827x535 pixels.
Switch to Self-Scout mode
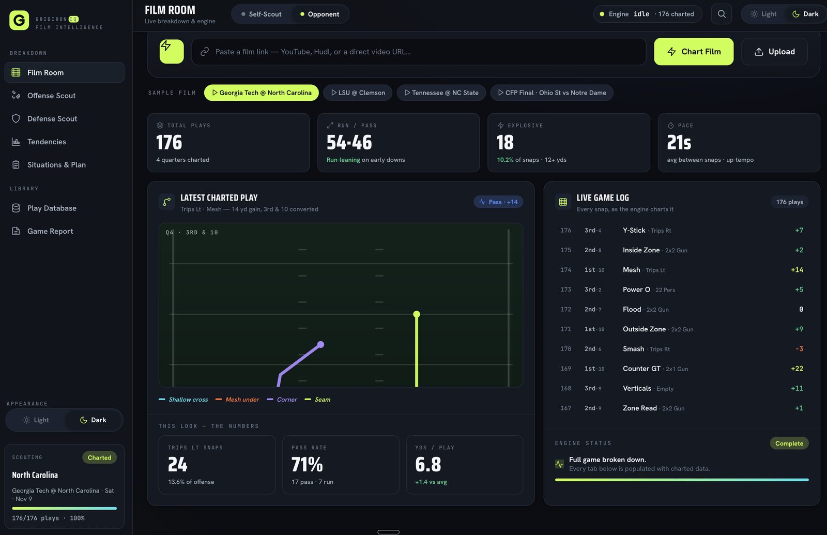(x=262, y=14)
